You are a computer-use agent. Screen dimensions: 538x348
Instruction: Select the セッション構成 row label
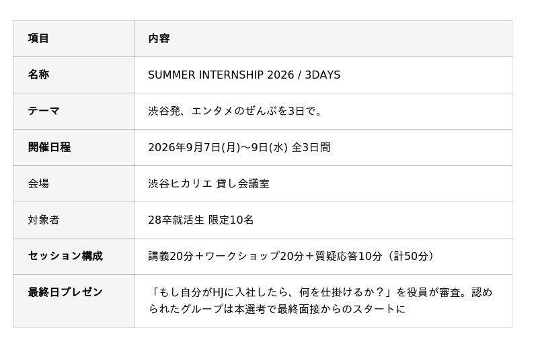tap(65, 256)
